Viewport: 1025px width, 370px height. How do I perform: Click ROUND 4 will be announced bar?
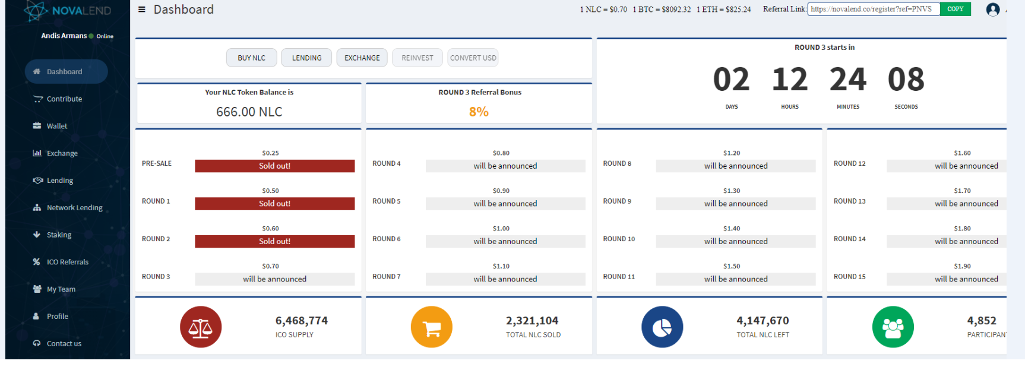coord(505,166)
